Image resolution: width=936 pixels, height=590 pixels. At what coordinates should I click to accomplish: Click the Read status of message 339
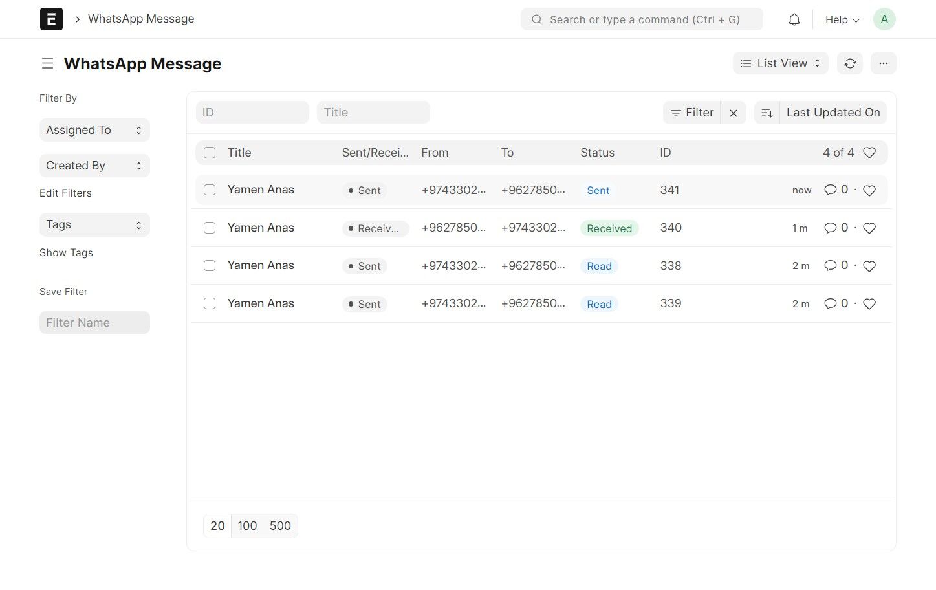click(599, 304)
